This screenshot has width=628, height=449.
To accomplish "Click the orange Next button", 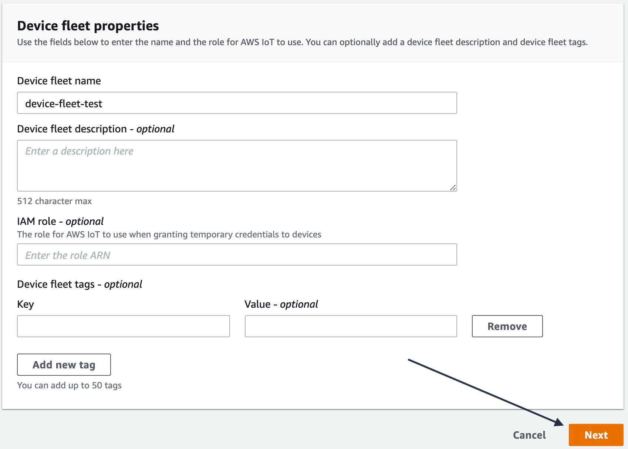I will click(595, 435).
